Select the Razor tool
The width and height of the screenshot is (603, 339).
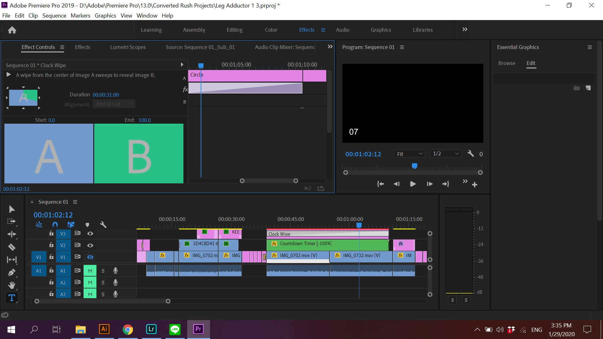pyautogui.click(x=12, y=247)
